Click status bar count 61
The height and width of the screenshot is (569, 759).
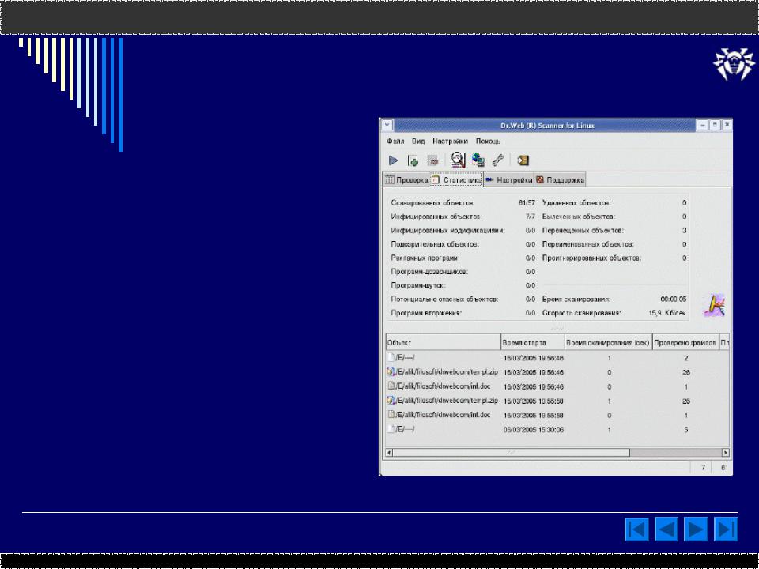click(x=724, y=468)
